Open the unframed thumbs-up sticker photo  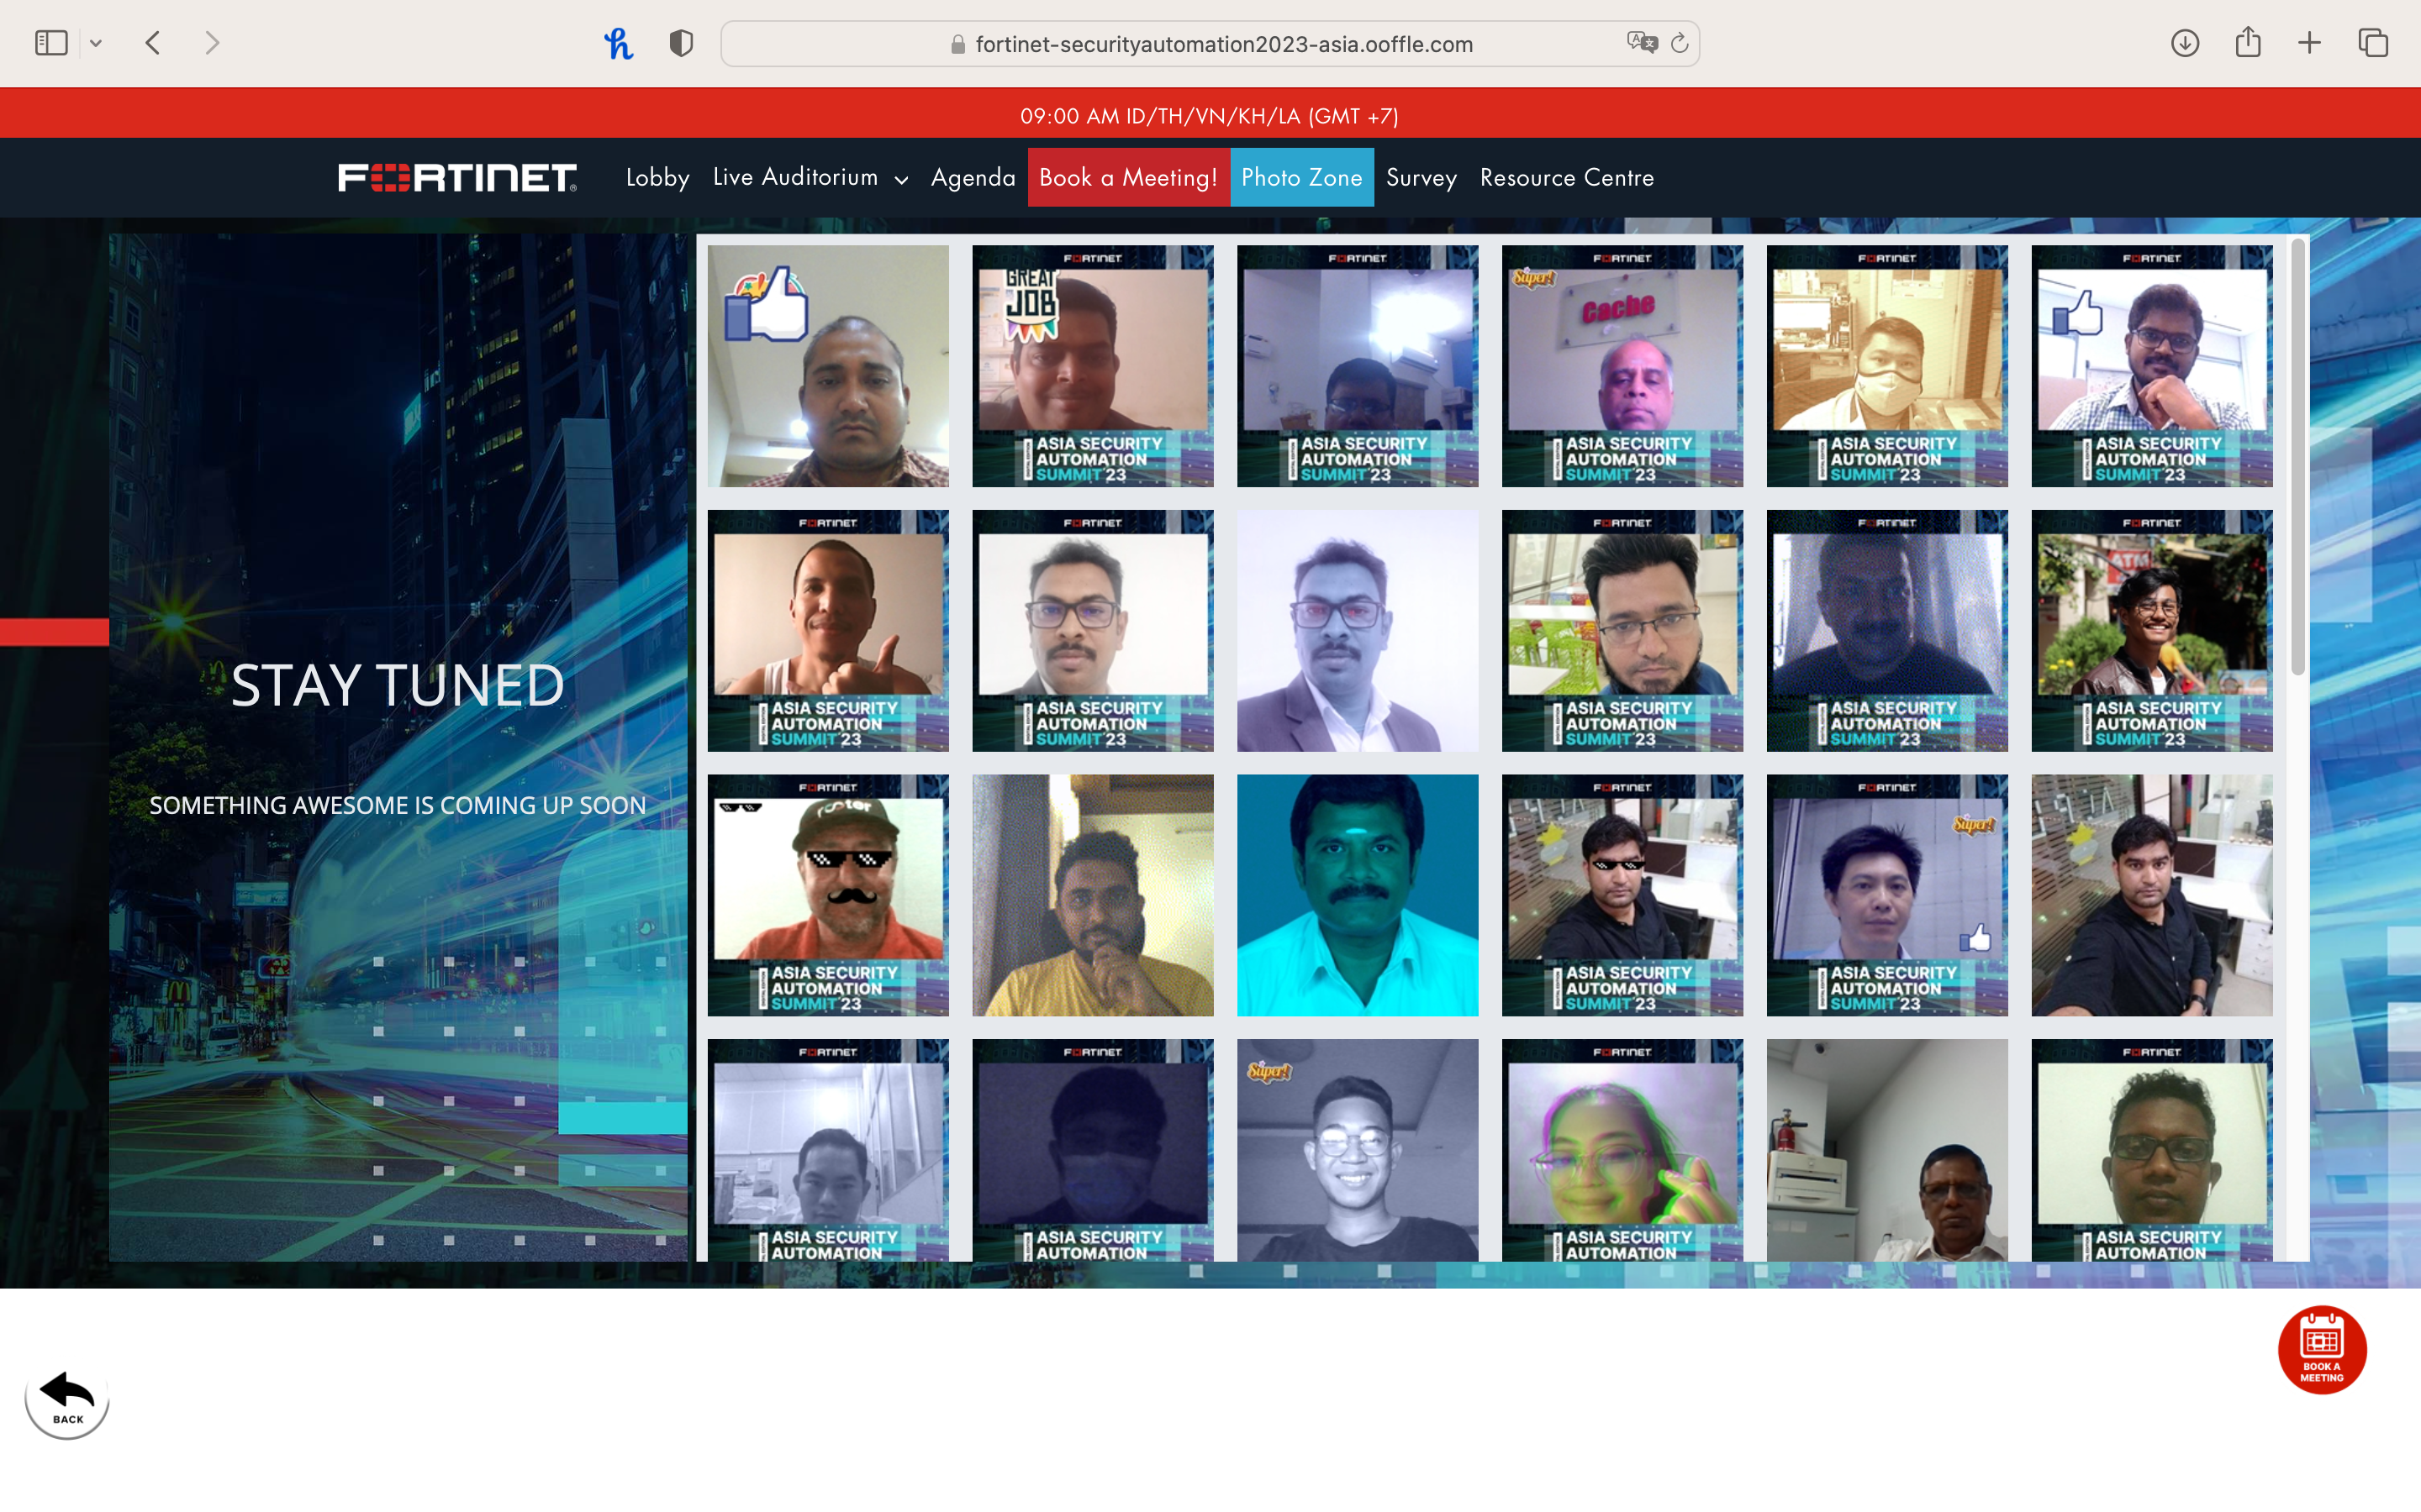[x=827, y=366]
